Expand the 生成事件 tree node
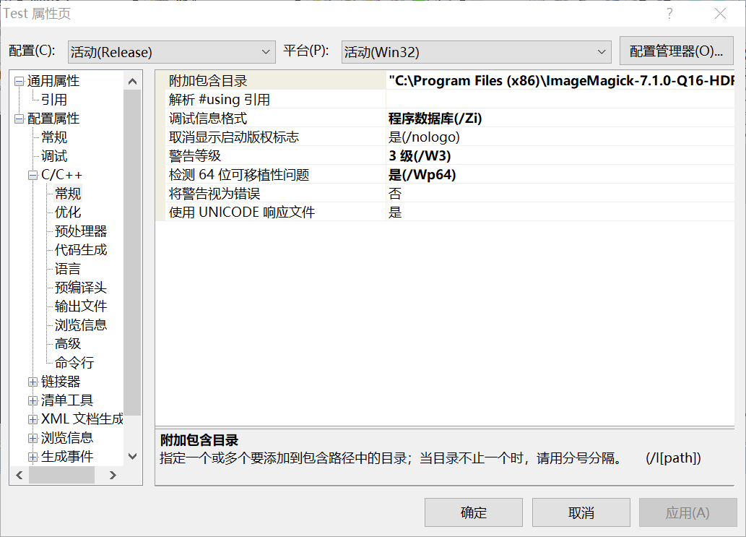The height and width of the screenshot is (537, 746). tap(32, 457)
